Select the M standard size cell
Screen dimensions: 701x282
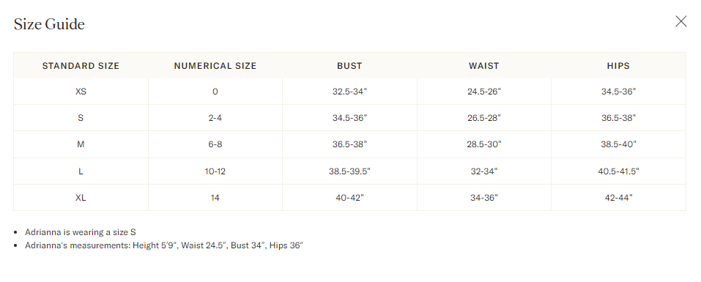click(x=81, y=144)
